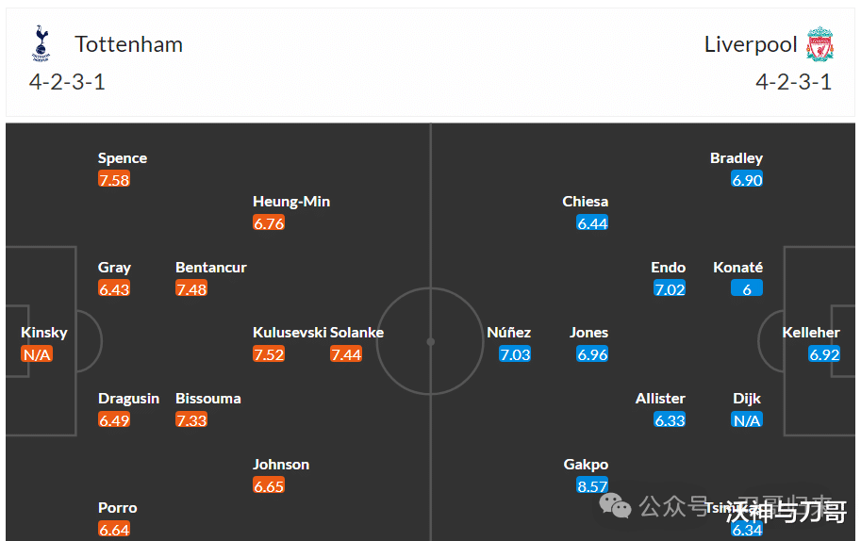Click goalkeeper Kelleher's name
This screenshot has height=541, width=861.
811,333
